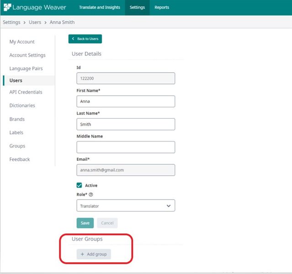Toggle the Active checkbox
292x274 pixels.
[79, 185]
